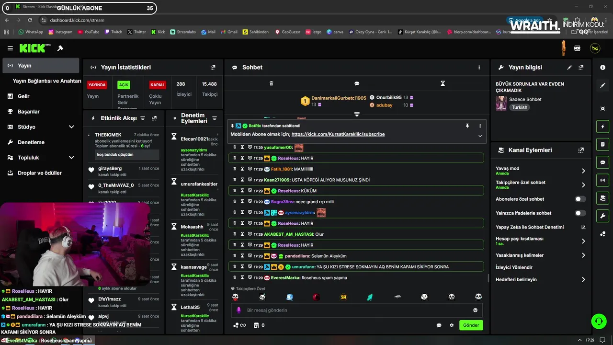The height and width of the screenshot is (345, 613).
Task: Open the WhatsApp bookmark
Action: click(31, 32)
